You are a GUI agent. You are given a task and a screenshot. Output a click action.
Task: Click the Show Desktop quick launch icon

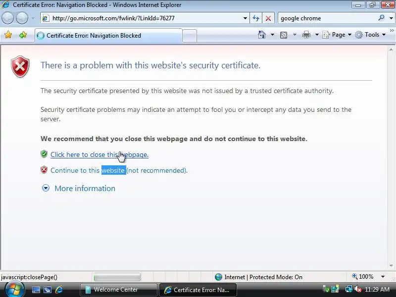(x=36, y=290)
